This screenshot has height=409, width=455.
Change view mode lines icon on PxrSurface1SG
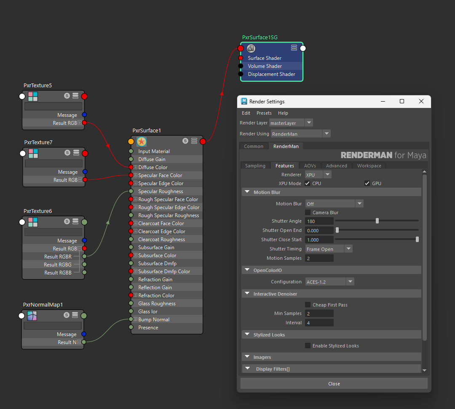(x=294, y=48)
